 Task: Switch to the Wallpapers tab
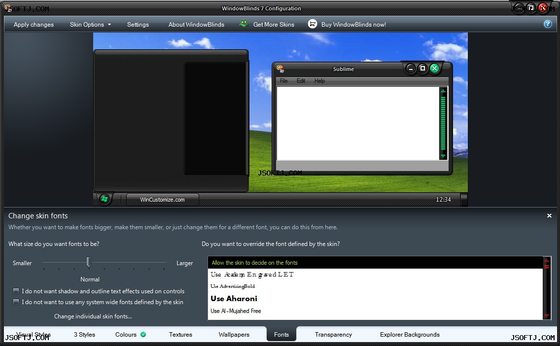point(234,335)
